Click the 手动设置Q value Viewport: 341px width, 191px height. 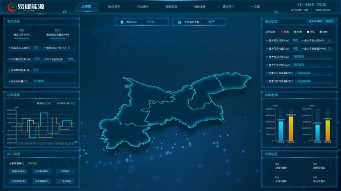[315, 177]
